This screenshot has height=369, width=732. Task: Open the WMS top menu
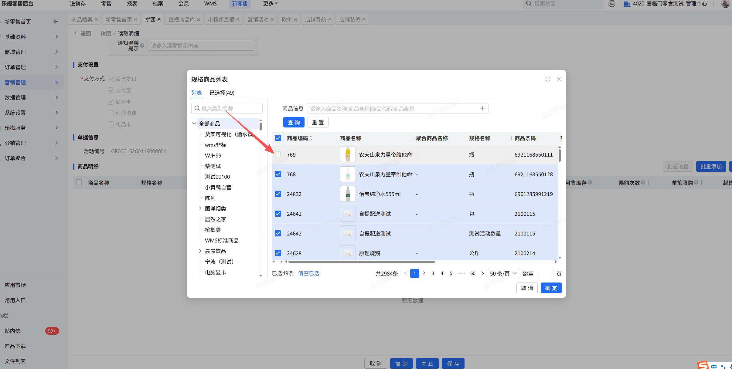click(x=210, y=4)
